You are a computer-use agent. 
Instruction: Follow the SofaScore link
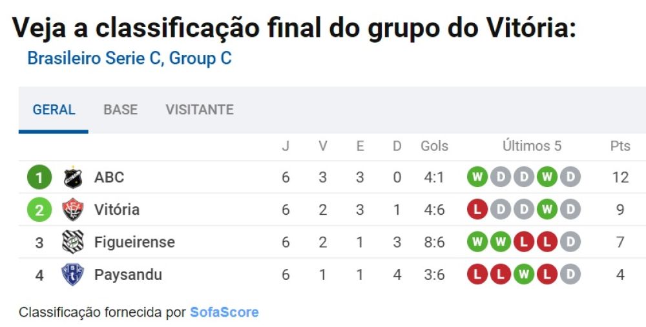pos(224,313)
